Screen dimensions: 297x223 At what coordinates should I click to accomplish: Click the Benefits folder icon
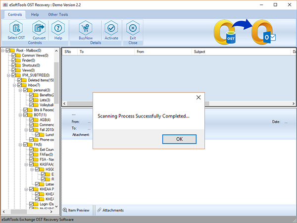36,95
